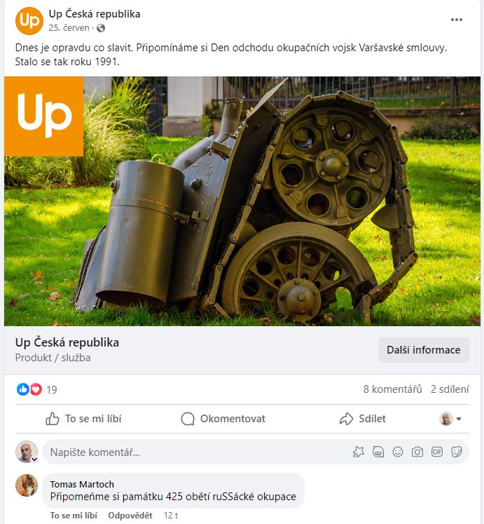484x524 pixels.
Task: Open the three-dot post options menu
Action: [456, 20]
